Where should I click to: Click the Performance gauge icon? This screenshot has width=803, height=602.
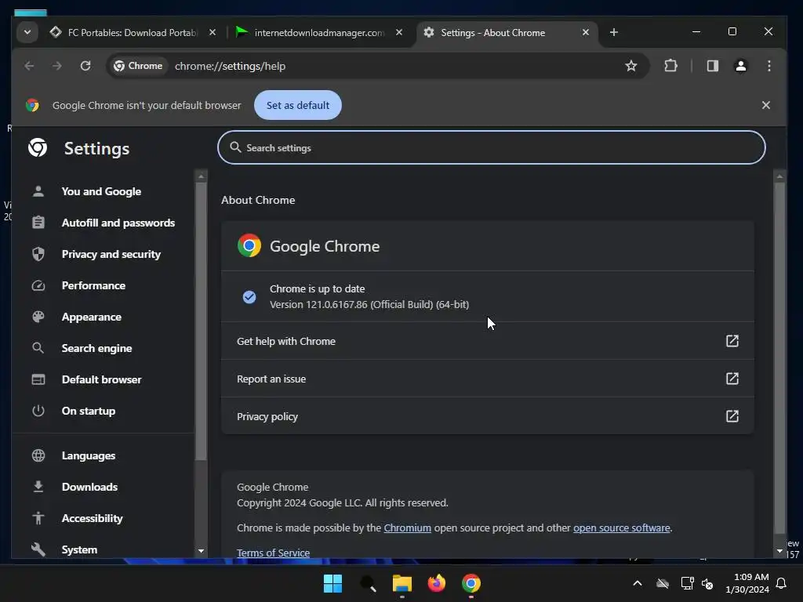click(38, 285)
